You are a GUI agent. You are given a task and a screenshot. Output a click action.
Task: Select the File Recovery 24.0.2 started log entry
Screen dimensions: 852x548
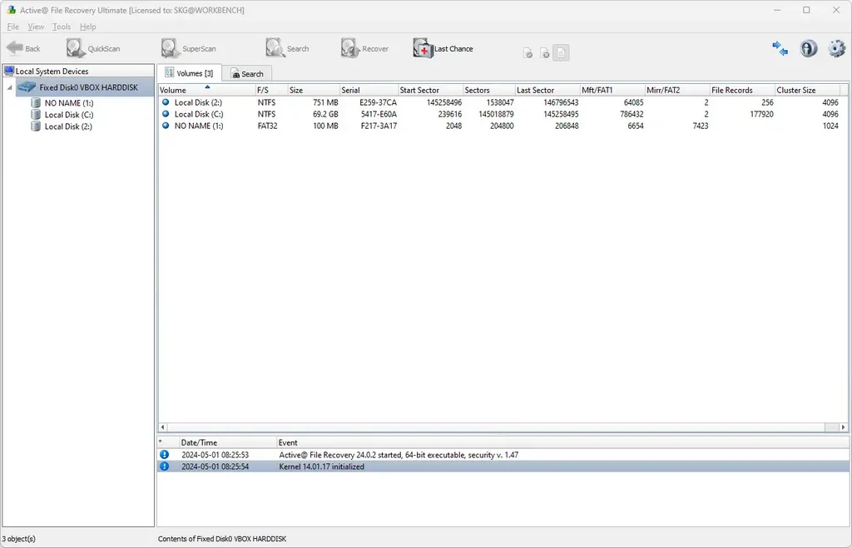[x=503, y=455]
